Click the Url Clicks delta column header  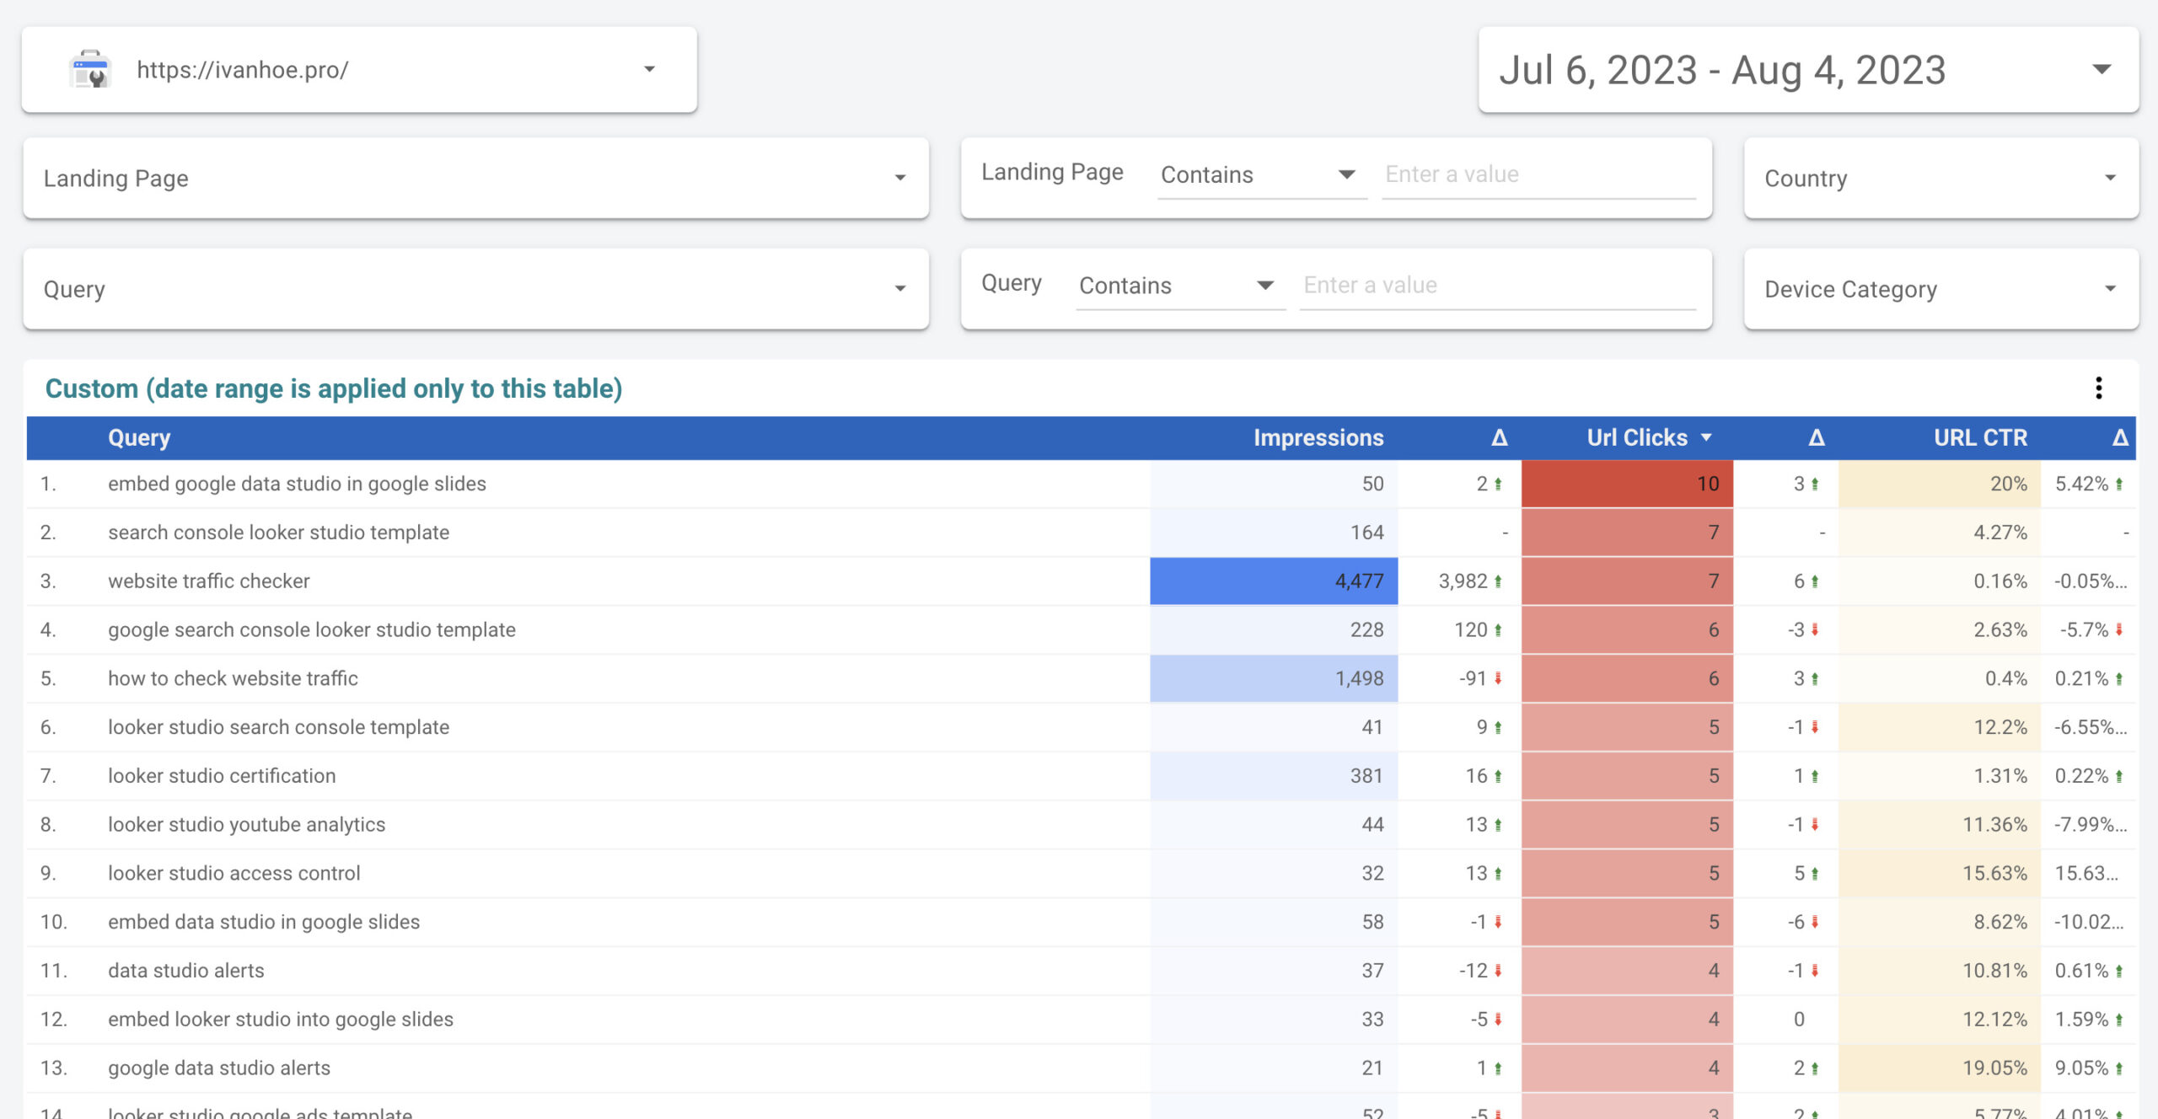1816,437
